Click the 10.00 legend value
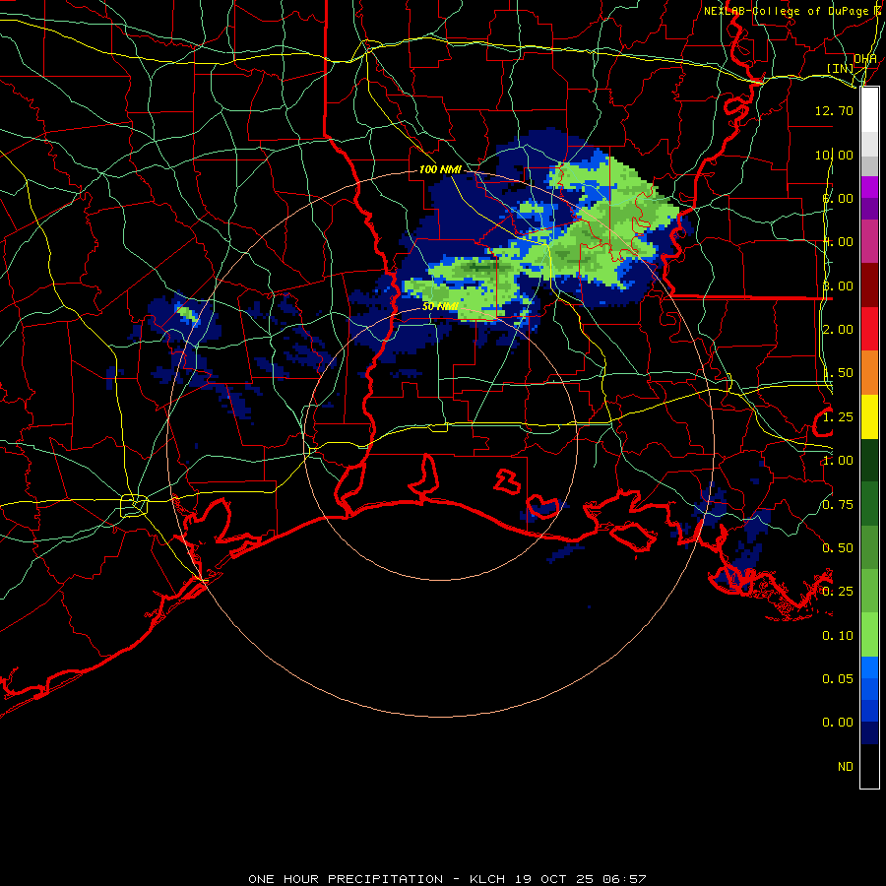The image size is (886, 886). pyautogui.click(x=834, y=155)
